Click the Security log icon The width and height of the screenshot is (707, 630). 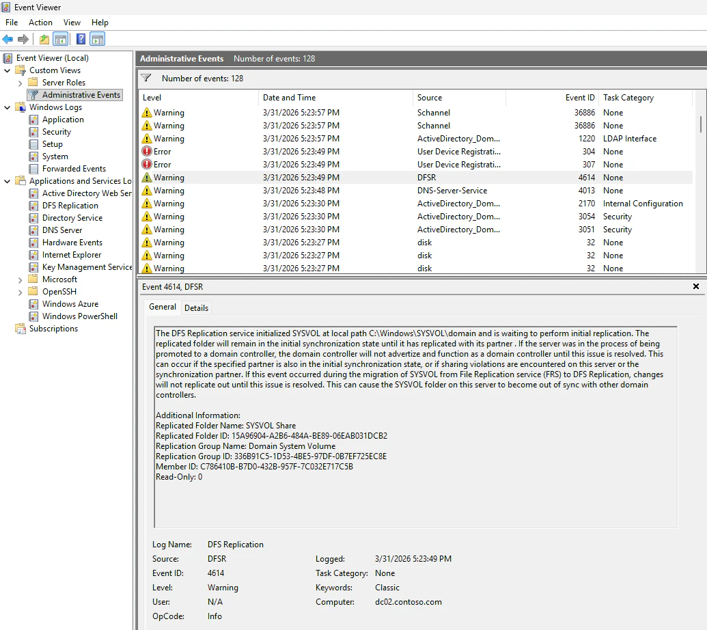(x=33, y=132)
